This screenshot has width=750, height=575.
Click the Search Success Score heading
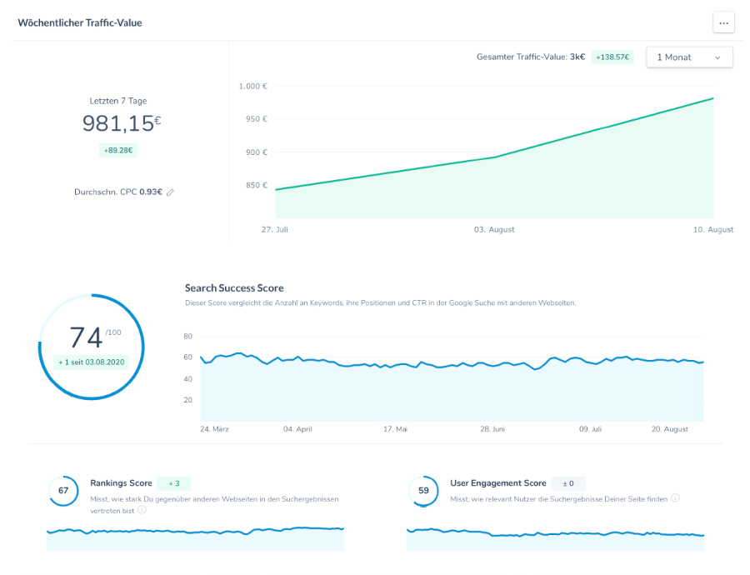click(x=234, y=288)
